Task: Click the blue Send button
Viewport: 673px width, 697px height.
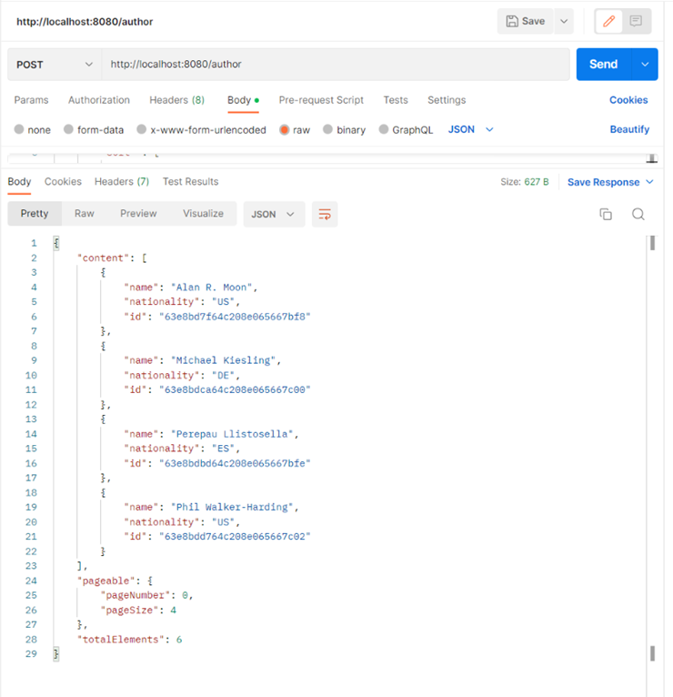Action: click(x=604, y=65)
